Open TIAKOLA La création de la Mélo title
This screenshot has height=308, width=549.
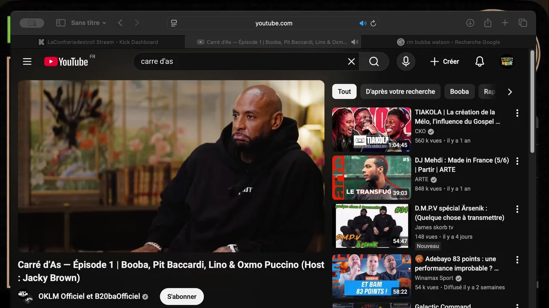pos(458,117)
